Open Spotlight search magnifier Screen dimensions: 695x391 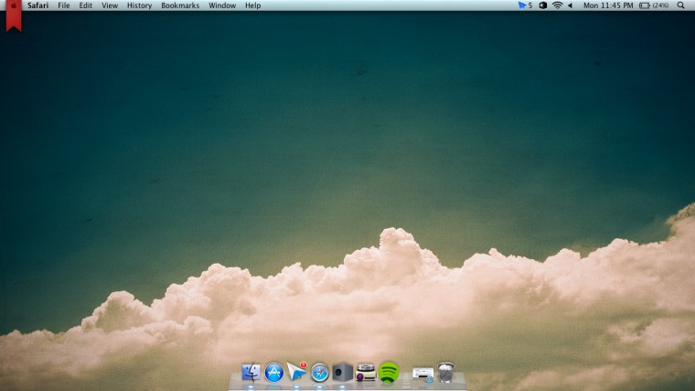[680, 5]
